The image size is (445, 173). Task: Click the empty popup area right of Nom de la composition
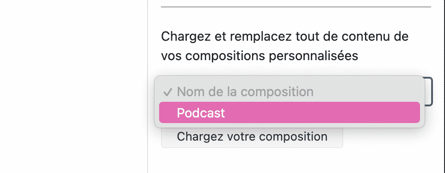(x=366, y=92)
